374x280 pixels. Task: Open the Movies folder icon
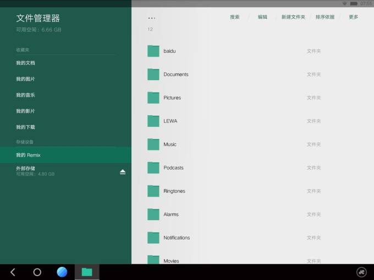153,259
